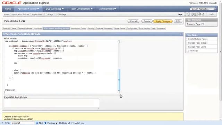Screen dimensions: 222x125
Task: Enable the Match case checkbox
Action: point(72,123)
